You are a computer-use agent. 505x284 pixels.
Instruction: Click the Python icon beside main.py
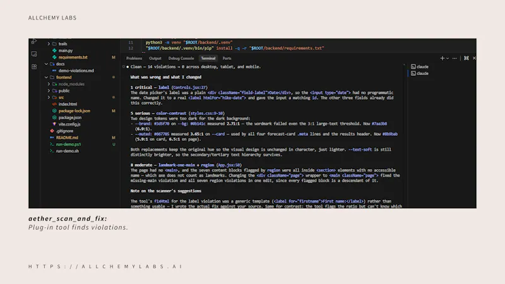coord(54,50)
